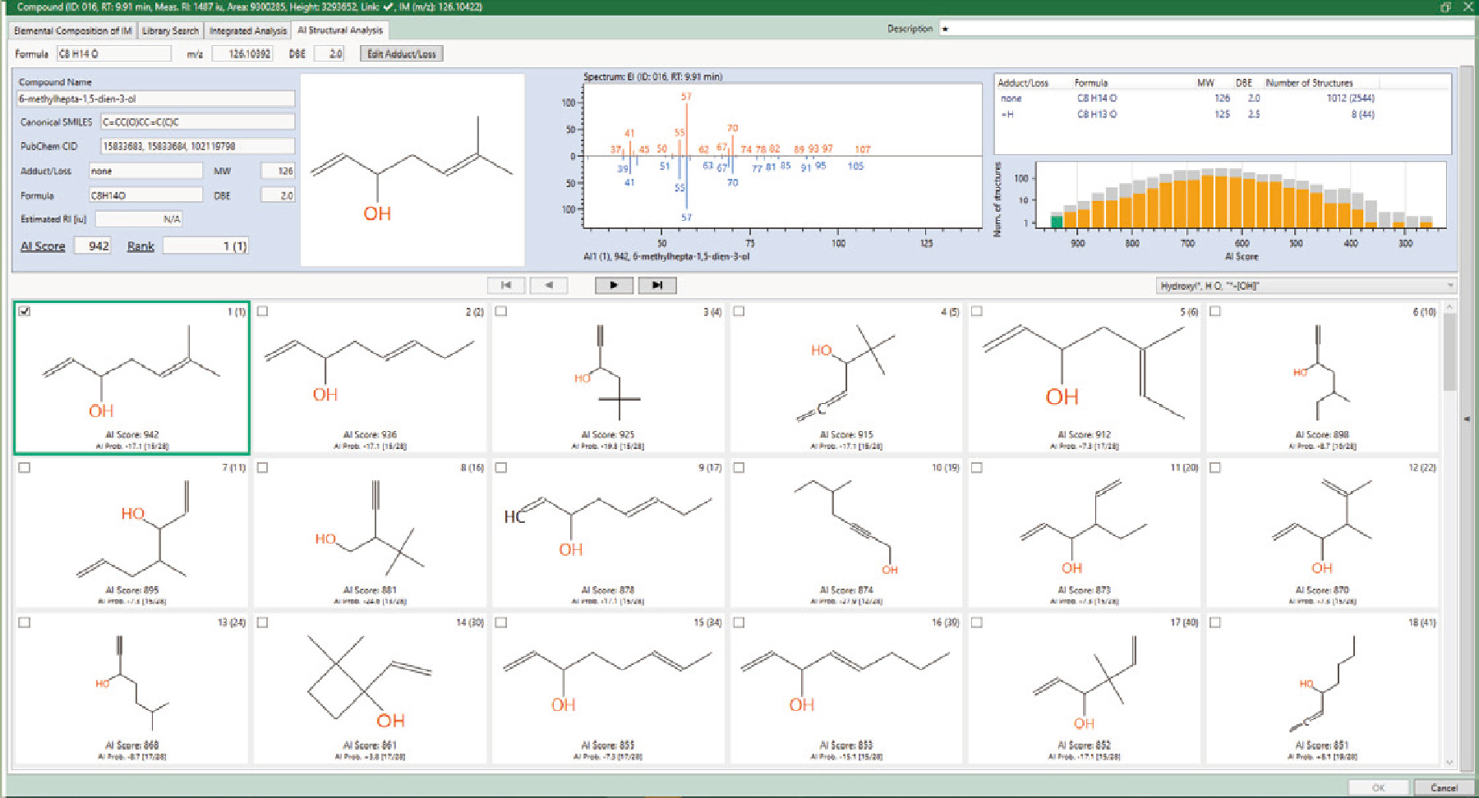Click the AI Score link label
This screenshot has height=798, width=1479.
[x=43, y=246]
